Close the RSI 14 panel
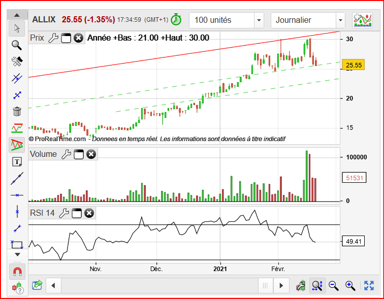The height and width of the screenshot is (299, 384). (x=89, y=213)
